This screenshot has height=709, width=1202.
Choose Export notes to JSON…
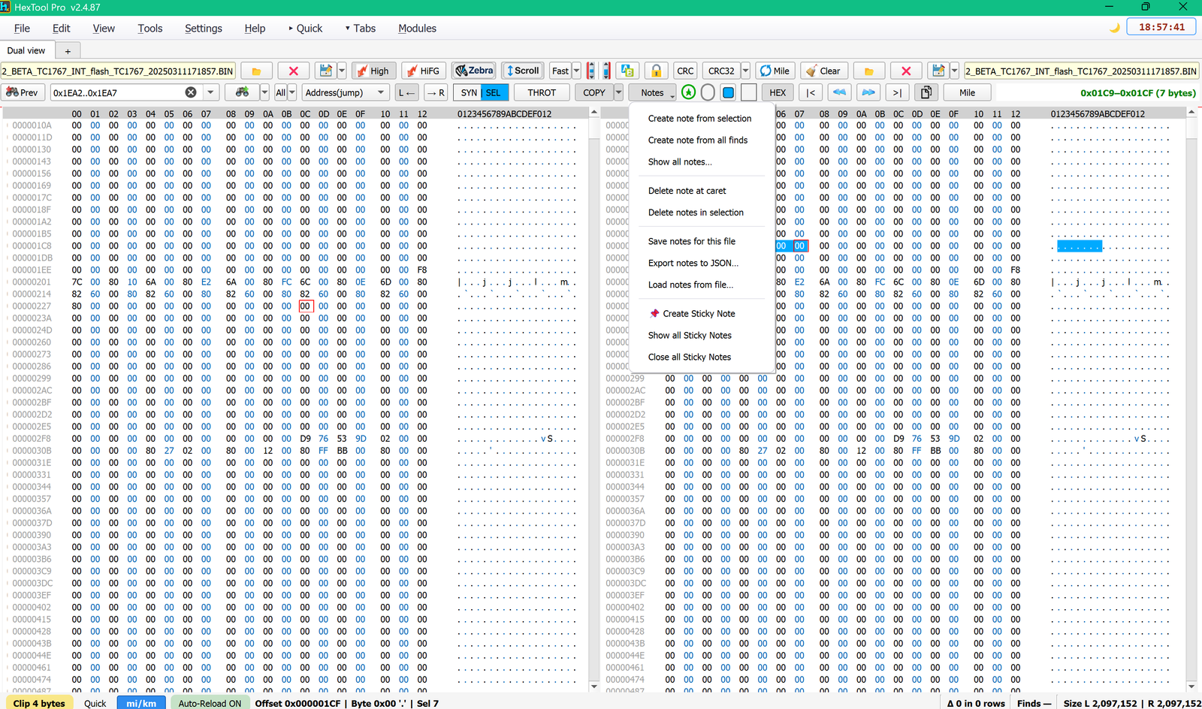pos(693,263)
